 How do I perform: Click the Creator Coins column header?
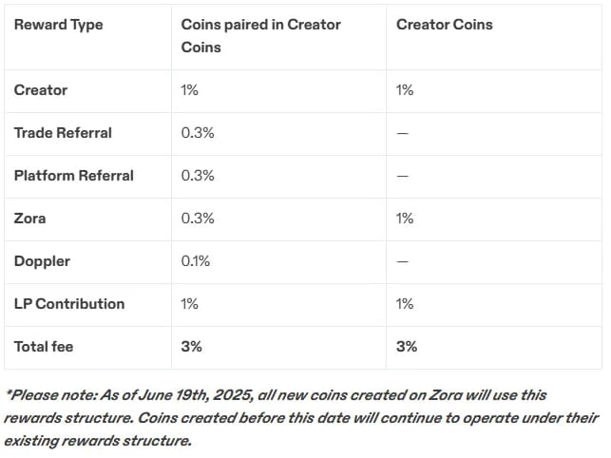(x=444, y=25)
